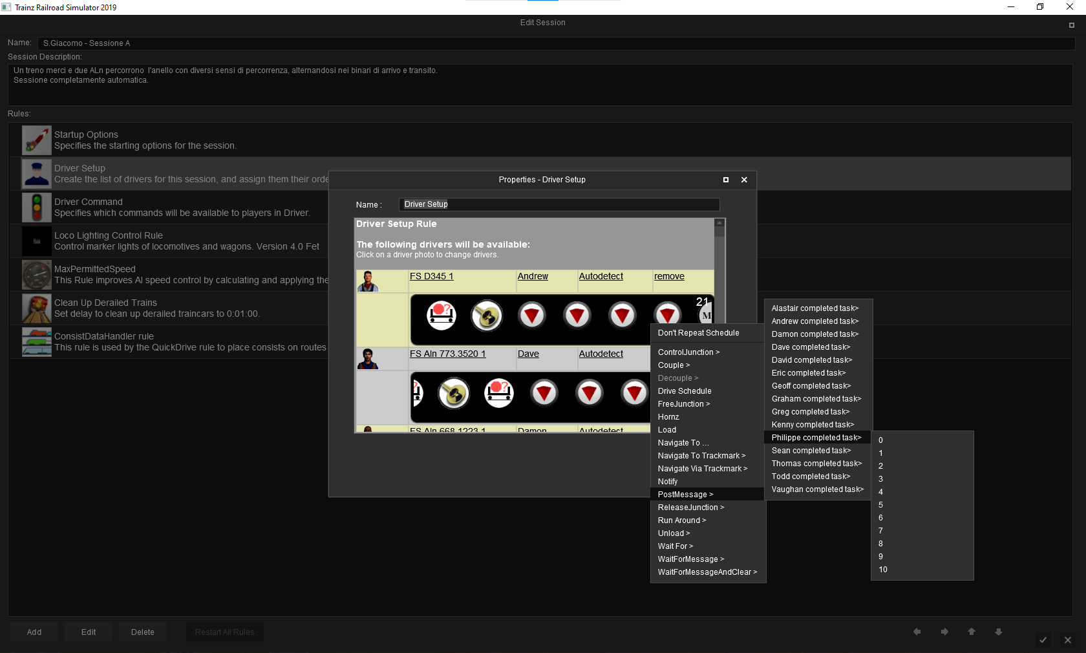This screenshot has height=653, width=1086.
Task: Click second red arrow command in Dave's schedule
Action: pyautogui.click(x=590, y=393)
